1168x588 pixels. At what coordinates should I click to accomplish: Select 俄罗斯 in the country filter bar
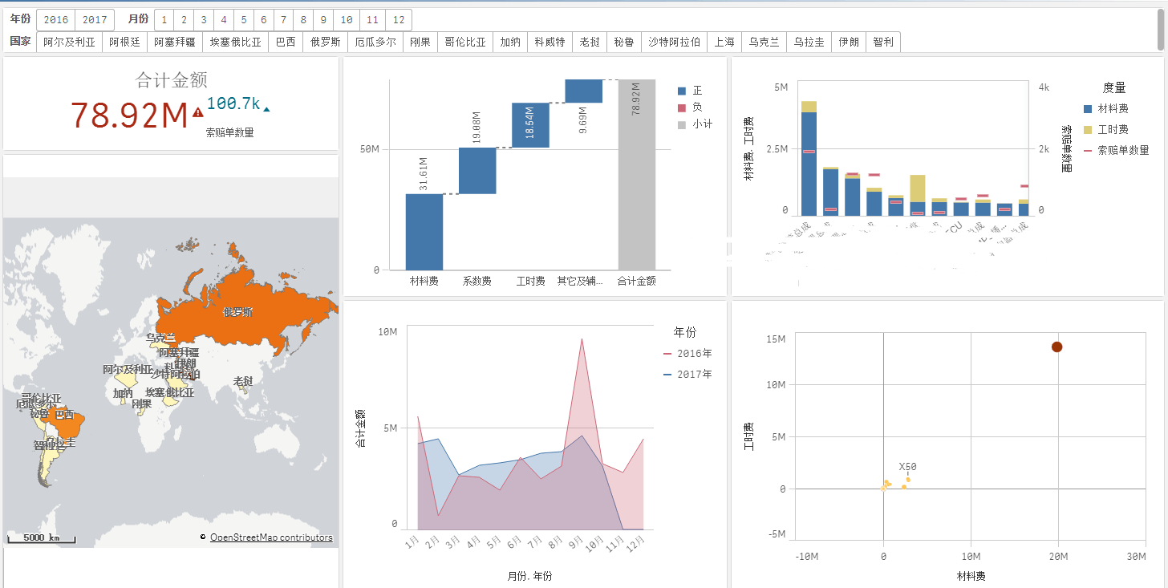point(325,43)
